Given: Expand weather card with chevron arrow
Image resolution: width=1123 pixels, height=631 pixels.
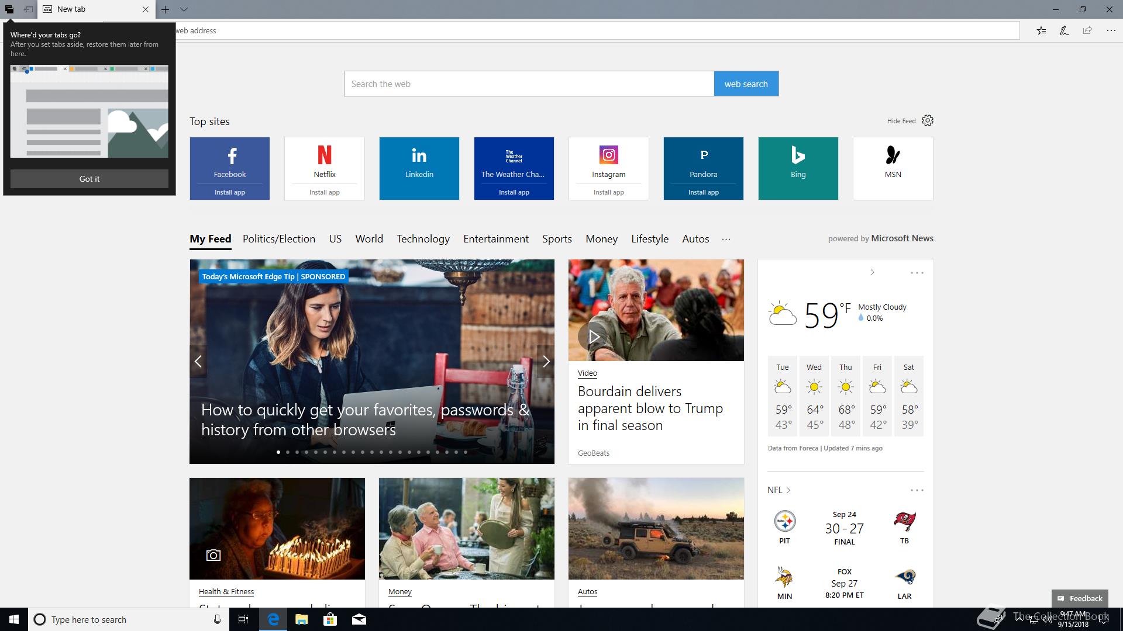Looking at the screenshot, I should point(872,272).
